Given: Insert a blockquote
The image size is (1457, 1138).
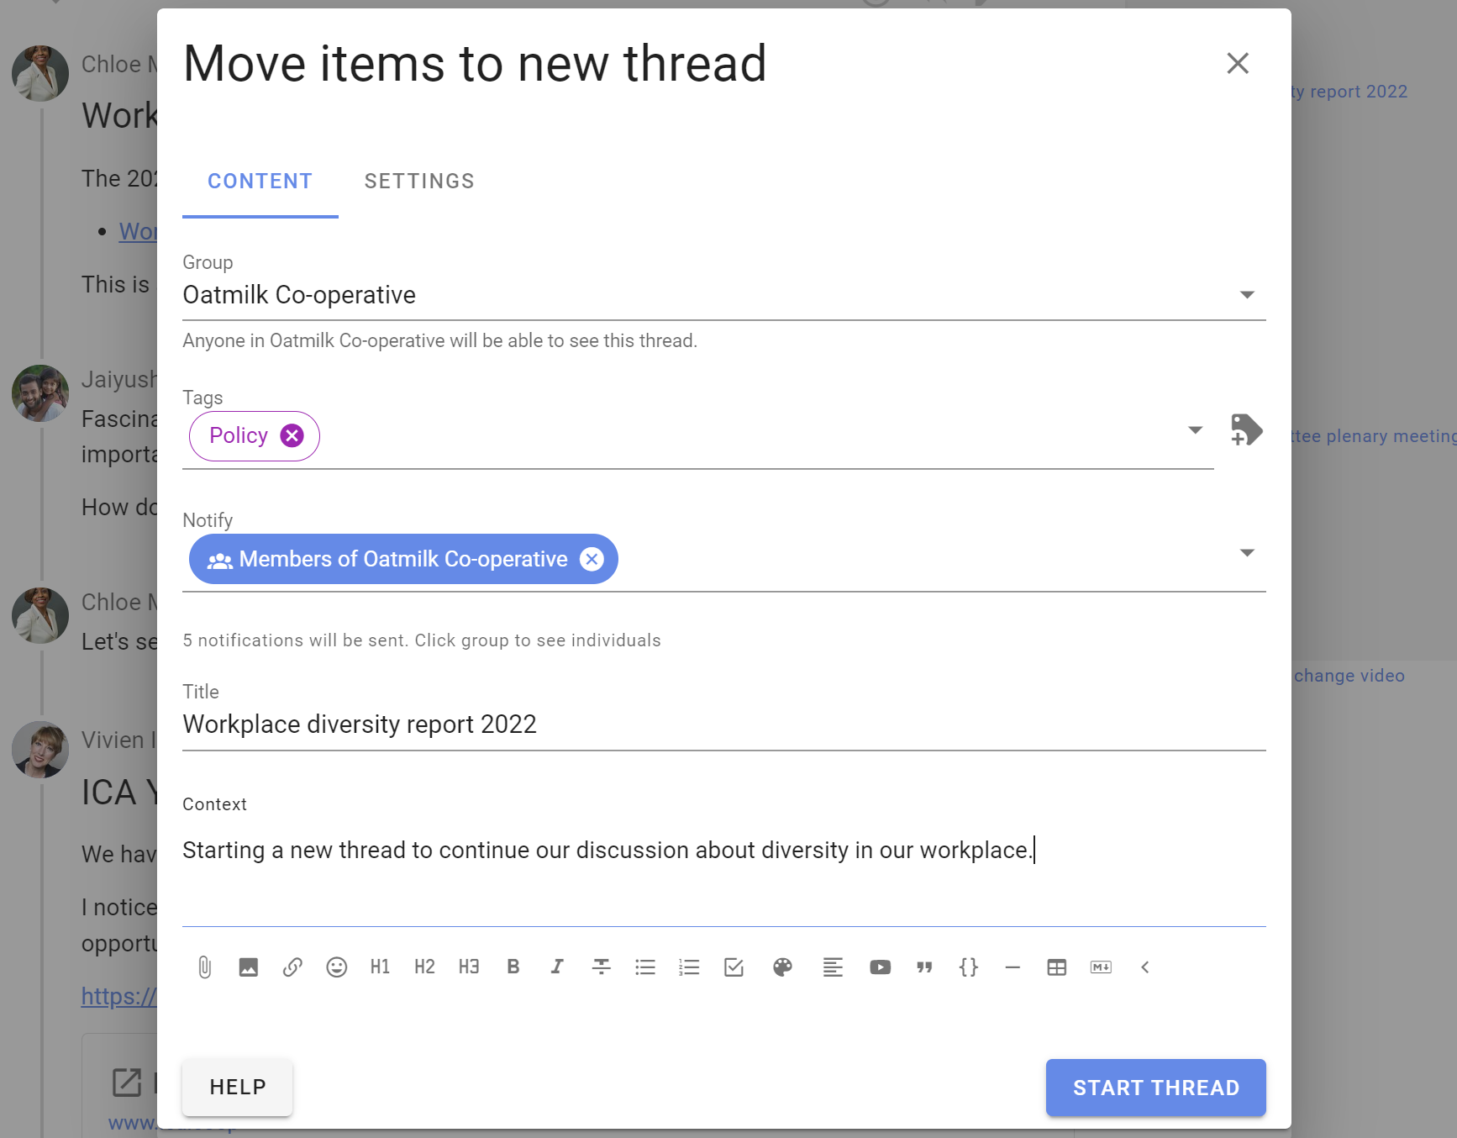Looking at the screenshot, I should (924, 967).
